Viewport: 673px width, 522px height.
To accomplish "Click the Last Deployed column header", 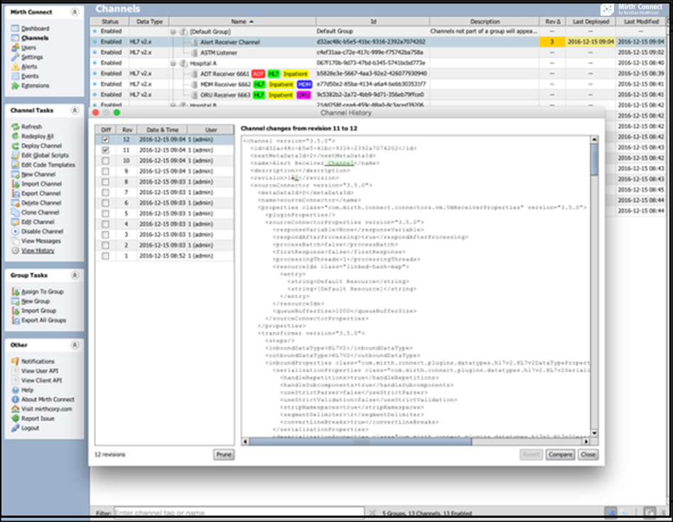I will (591, 22).
